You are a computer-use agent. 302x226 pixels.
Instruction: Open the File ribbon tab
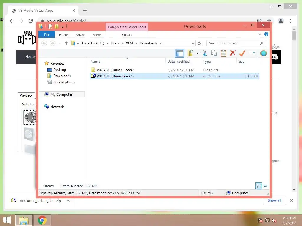[x=46, y=34]
